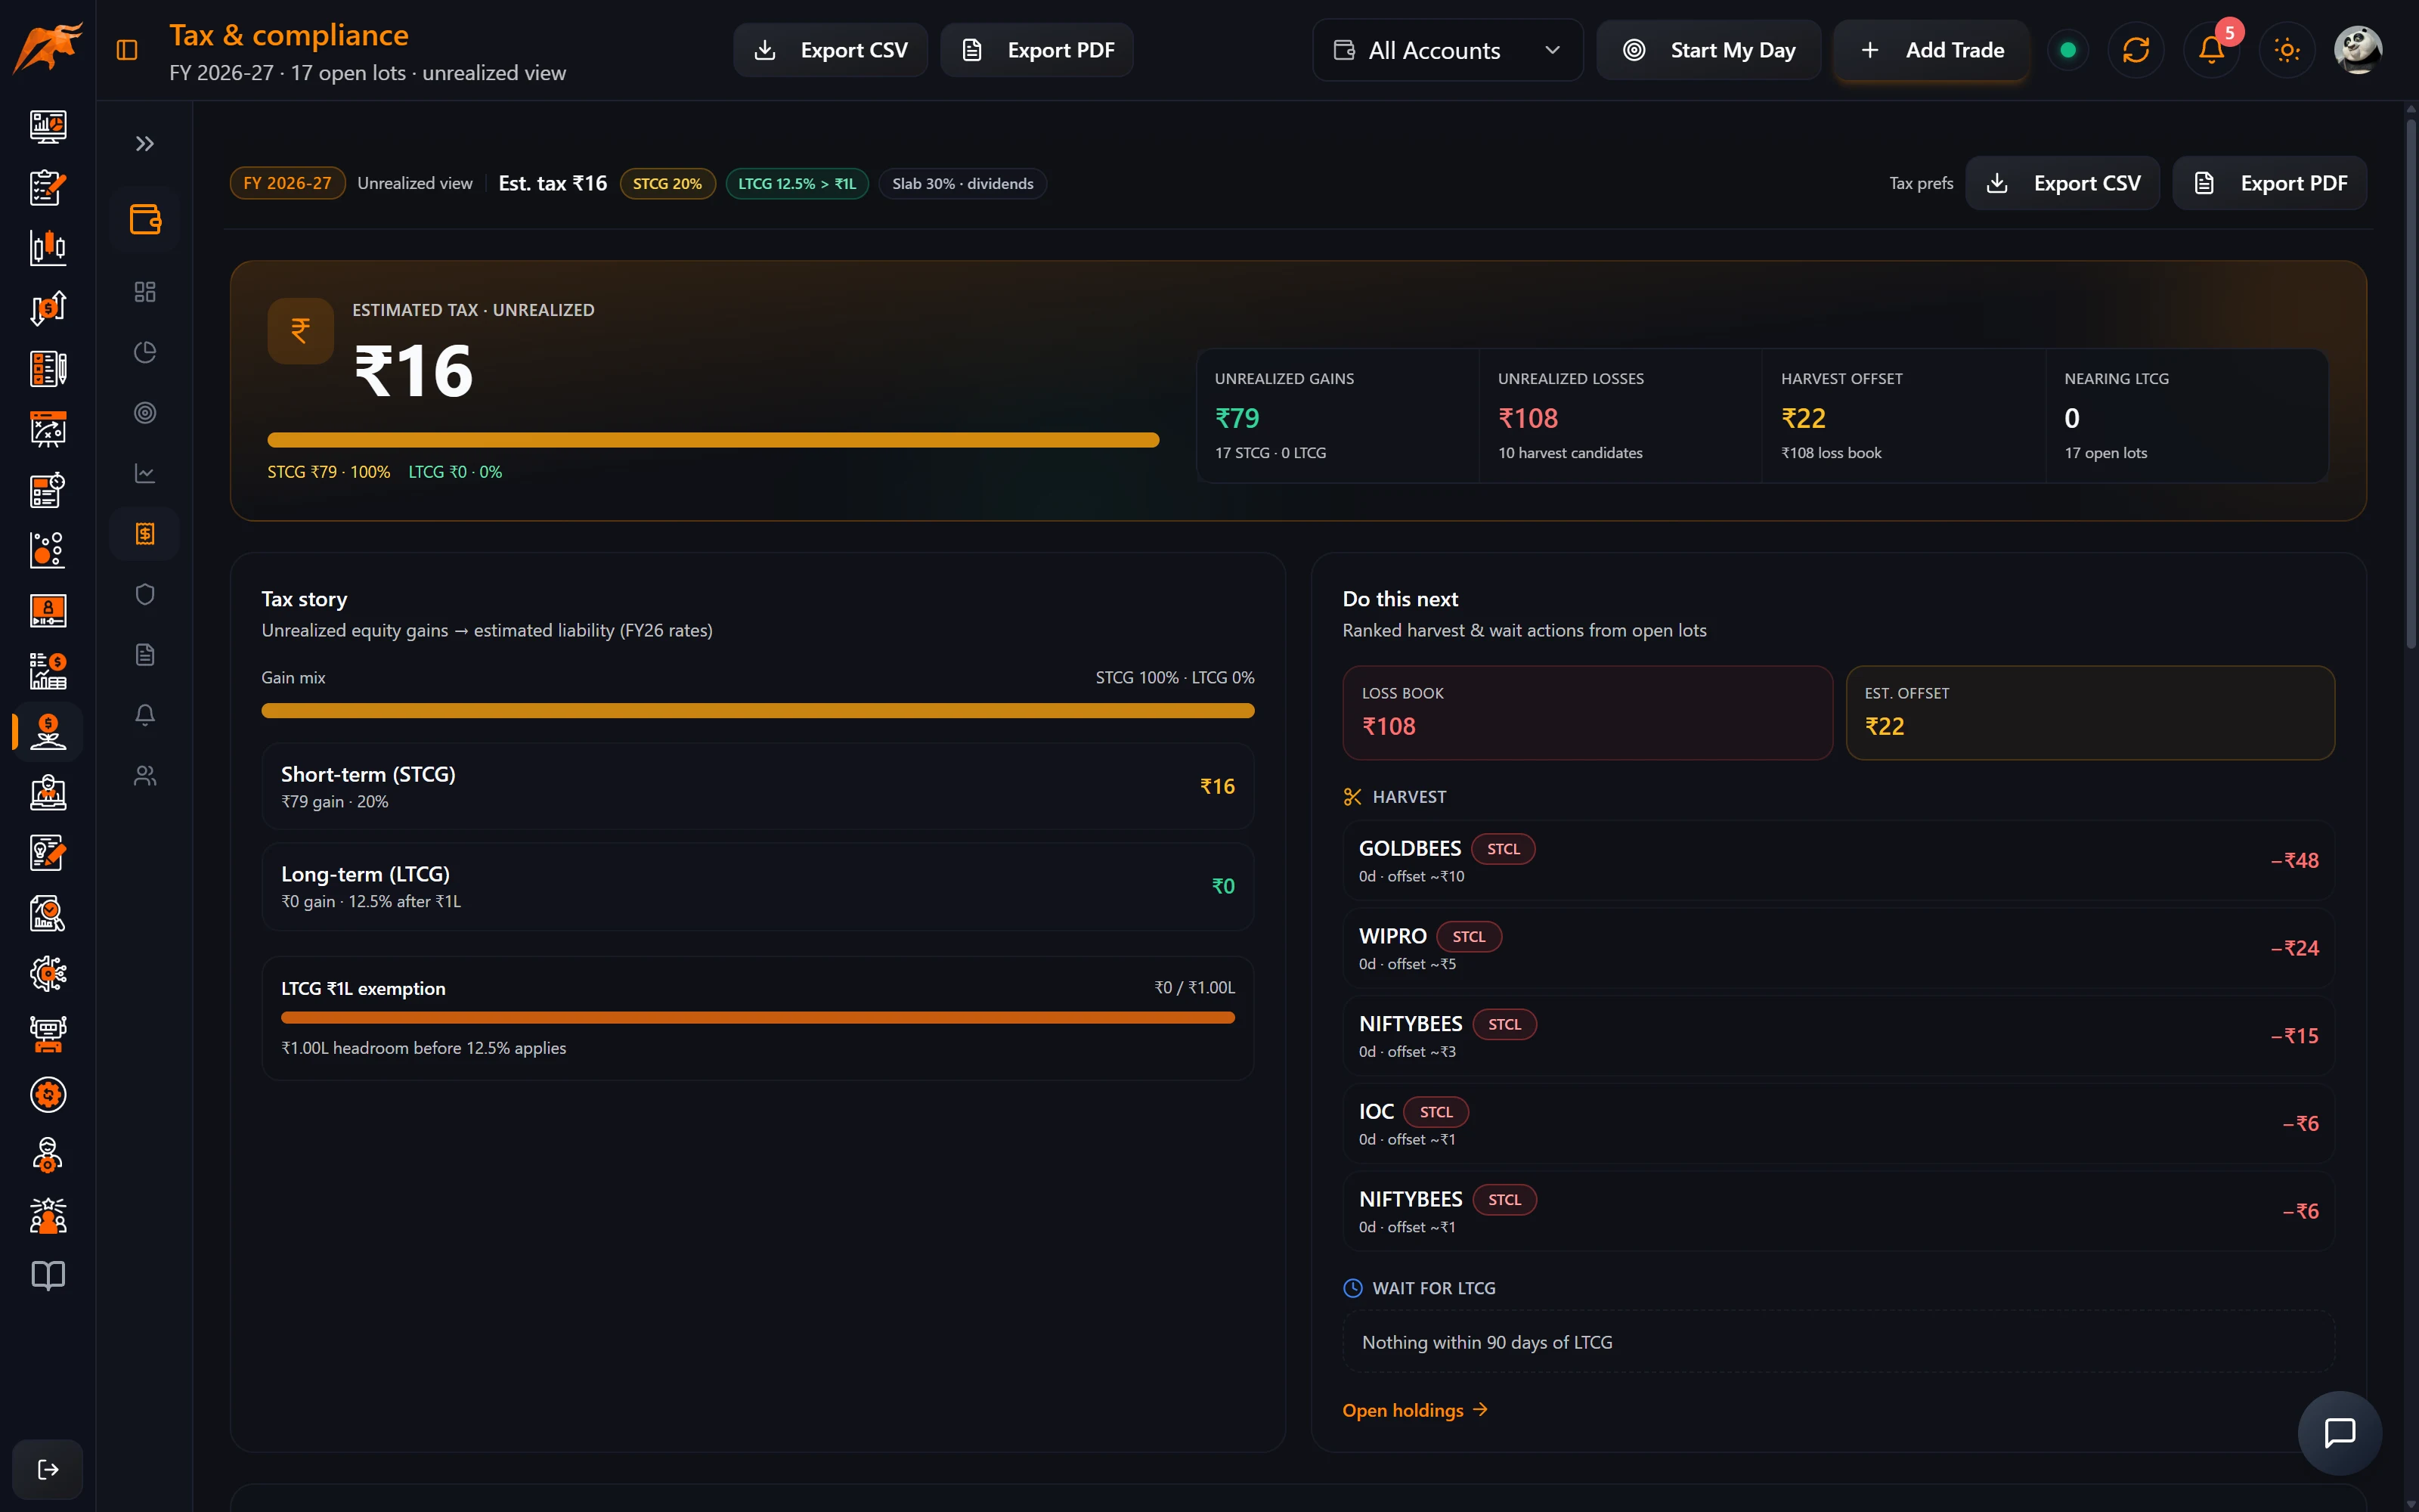Select the WIPRO harvest row
Image resolution: width=2419 pixels, height=1512 pixels.
pyautogui.click(x=1838, y=948)
